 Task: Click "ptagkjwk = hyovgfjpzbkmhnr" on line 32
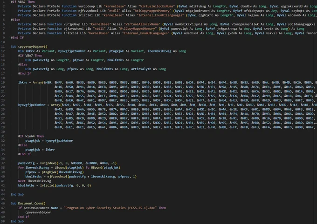coord(49,140)
